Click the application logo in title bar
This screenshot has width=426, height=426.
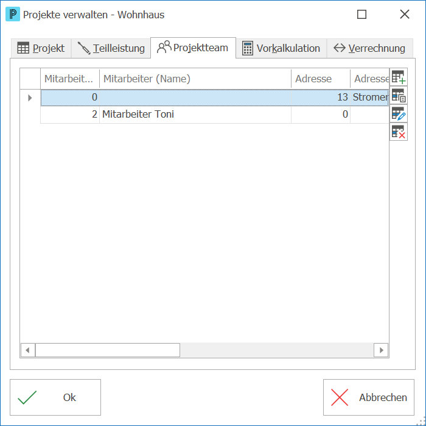(x=13, y=14)
